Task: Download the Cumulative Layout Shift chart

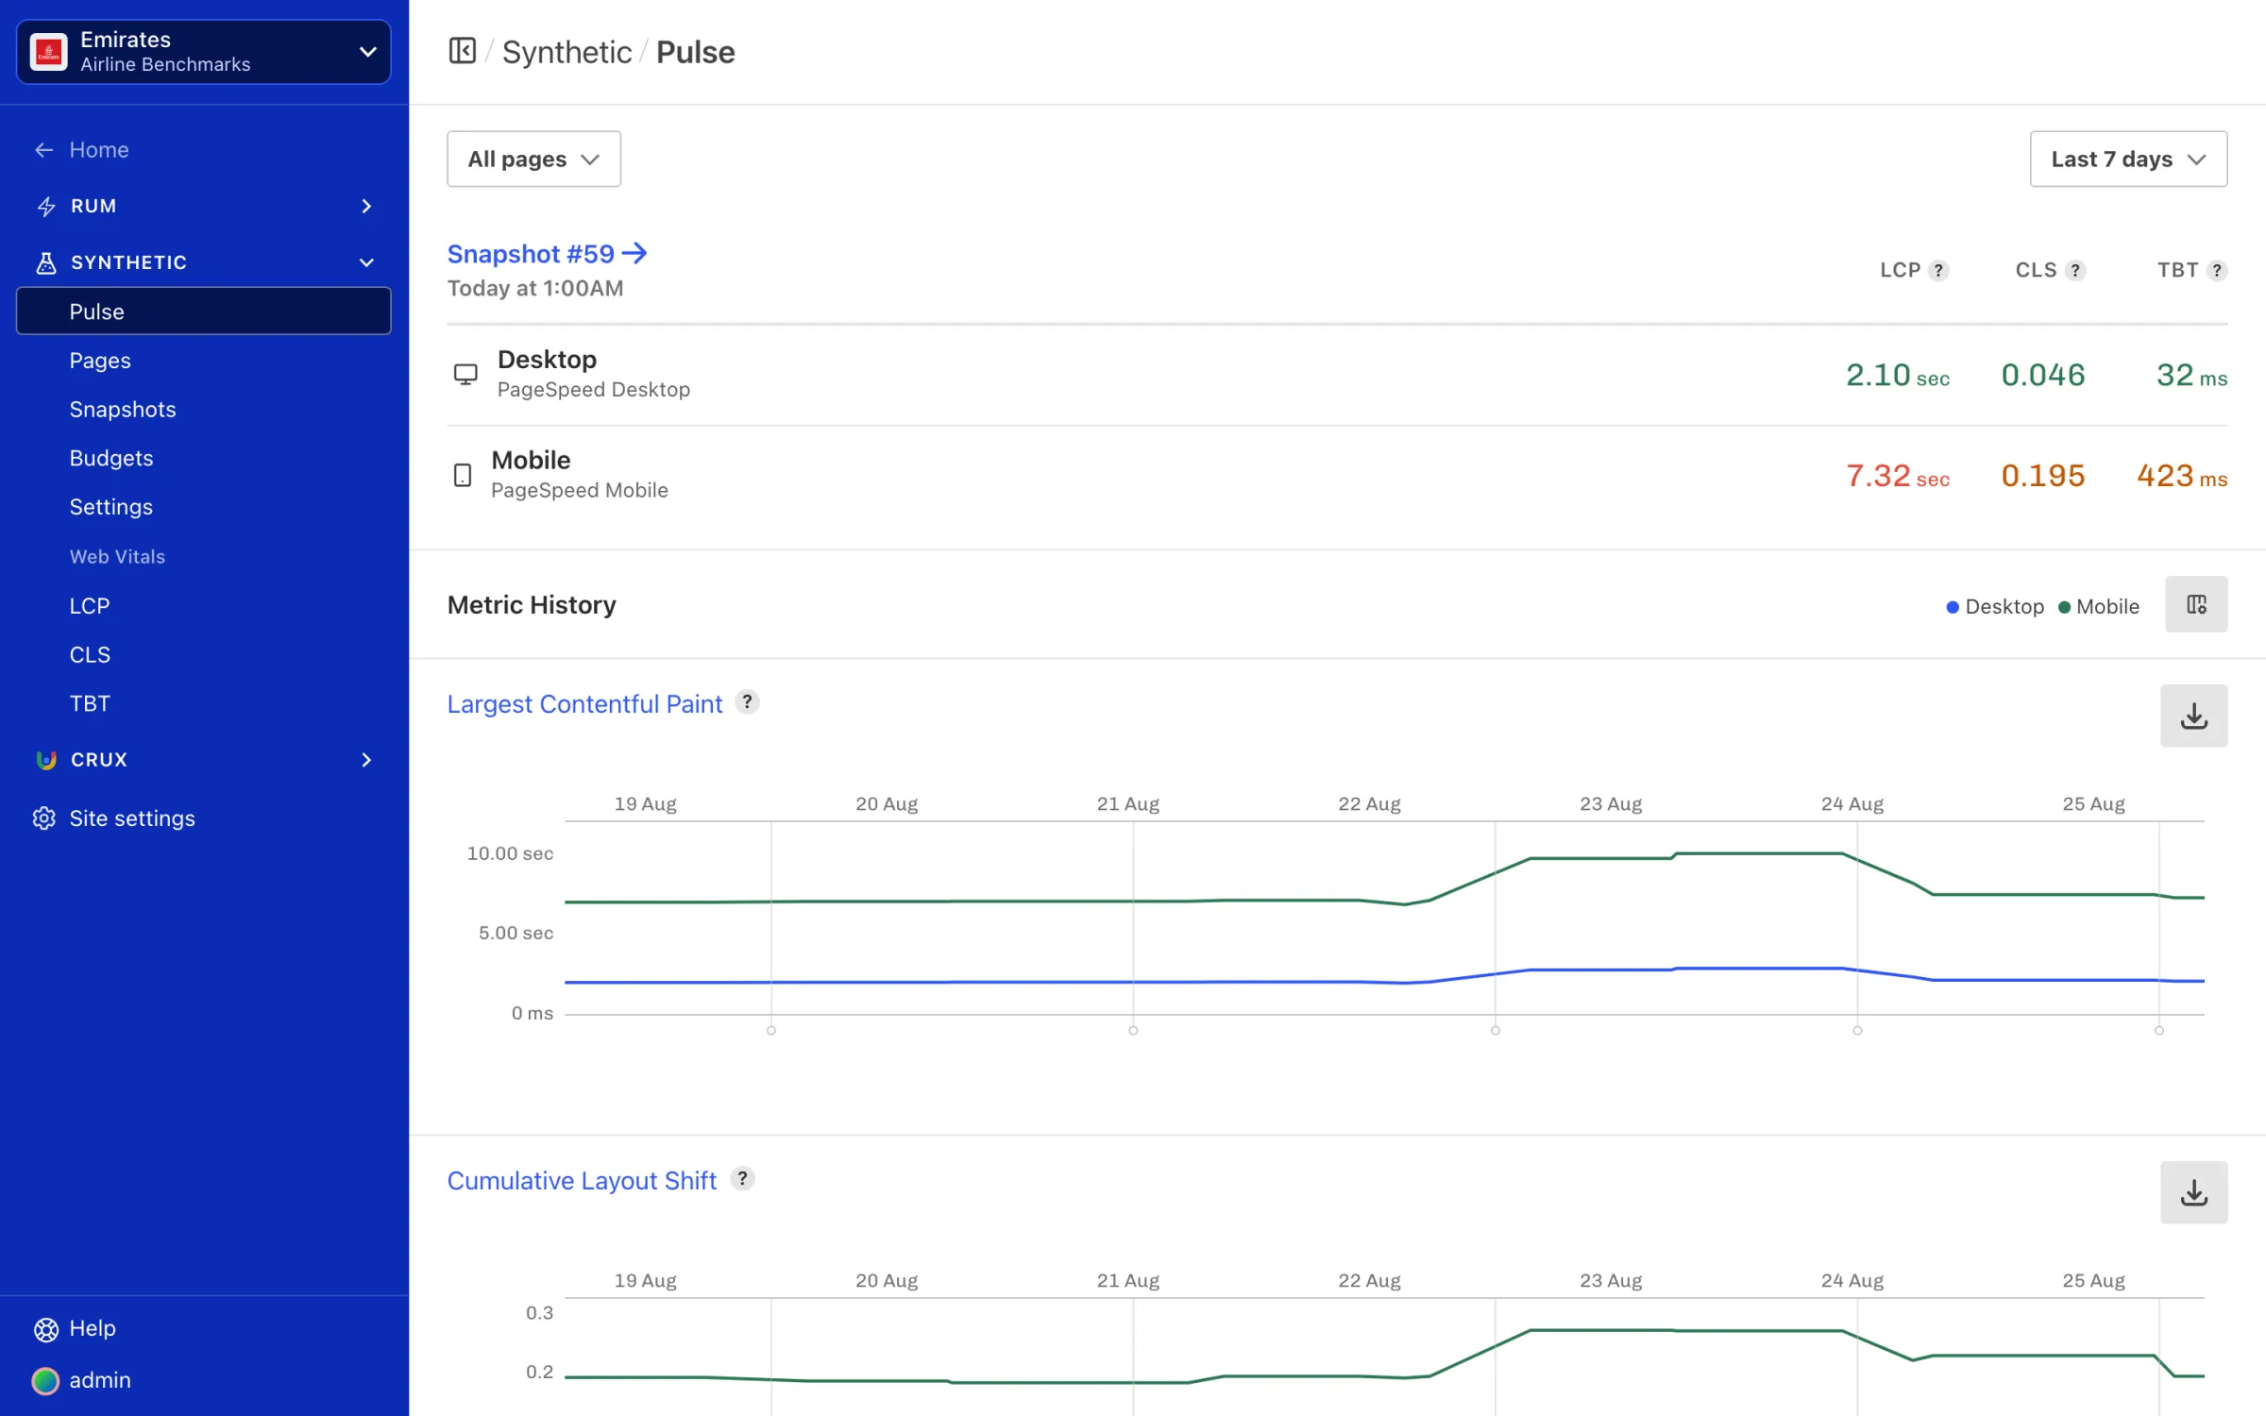Action: [2194, 1192]
